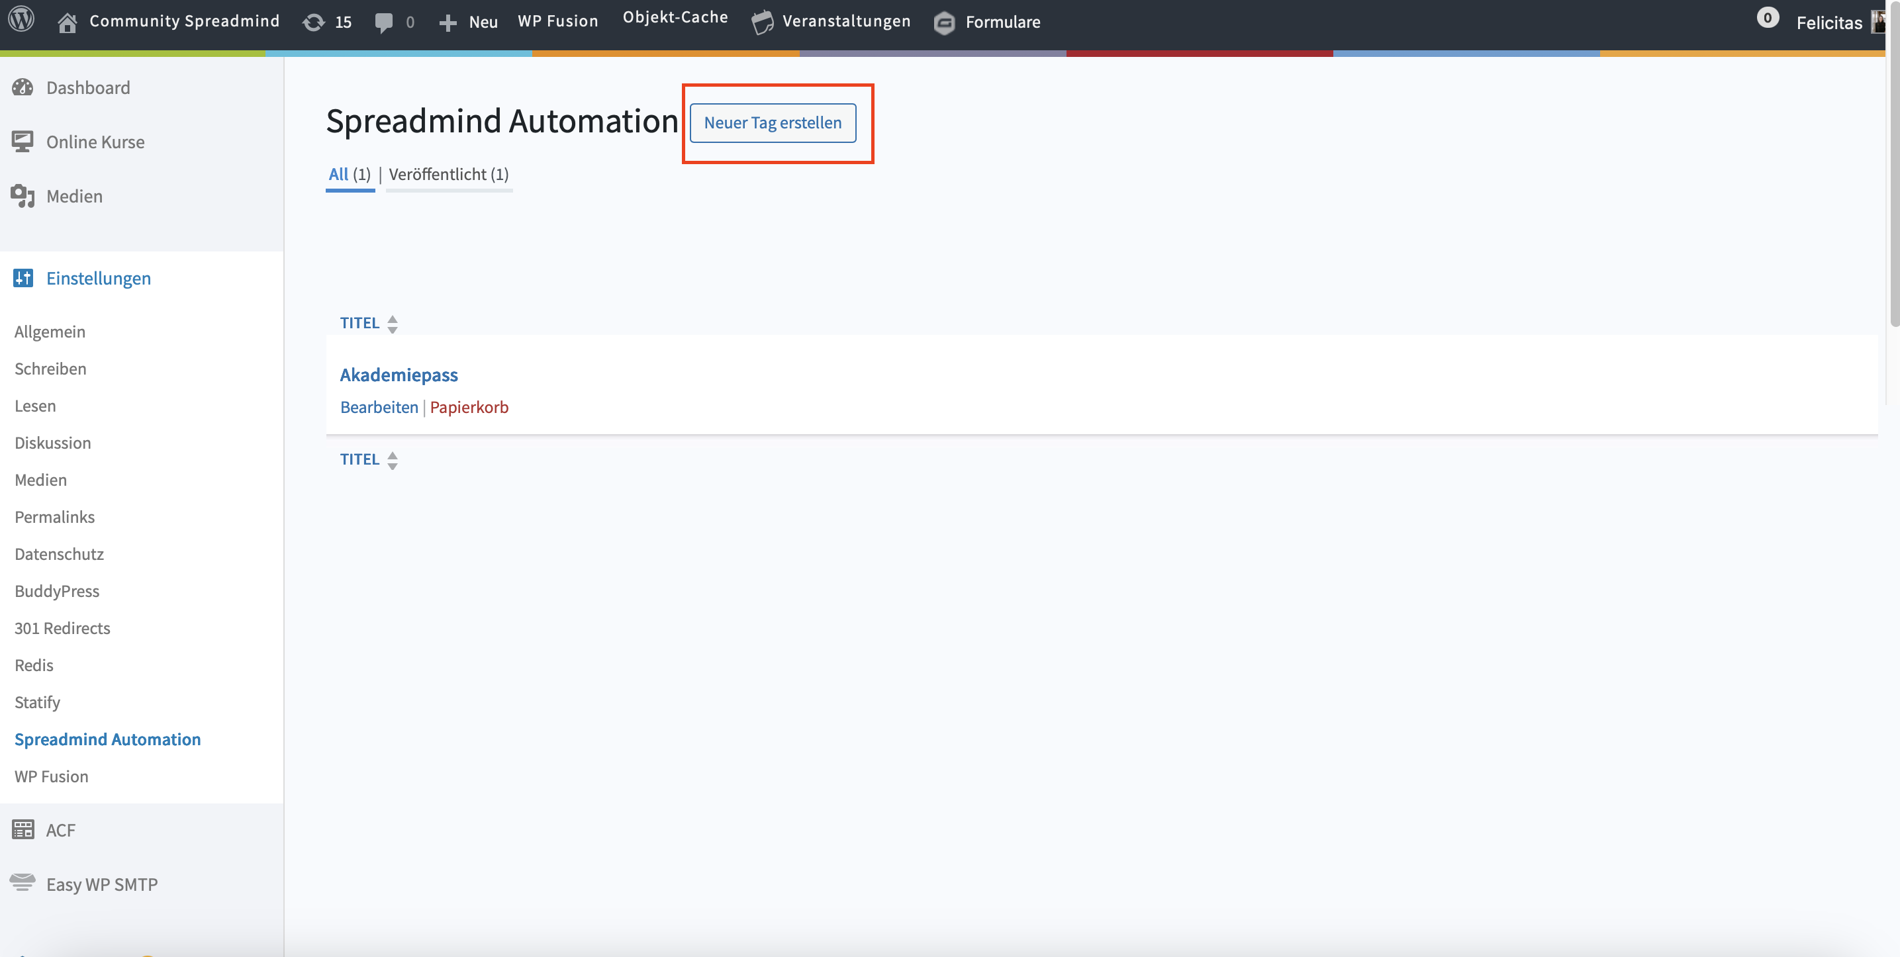The image size is (1900, 957).
Task: Open Schreiben settings submenu
Action: tap(50, 369)
